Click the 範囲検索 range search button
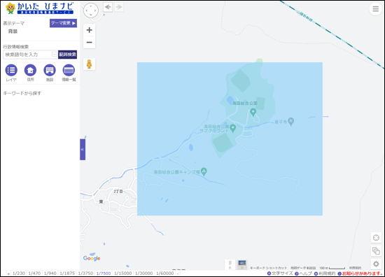 [x=67, y=55]
